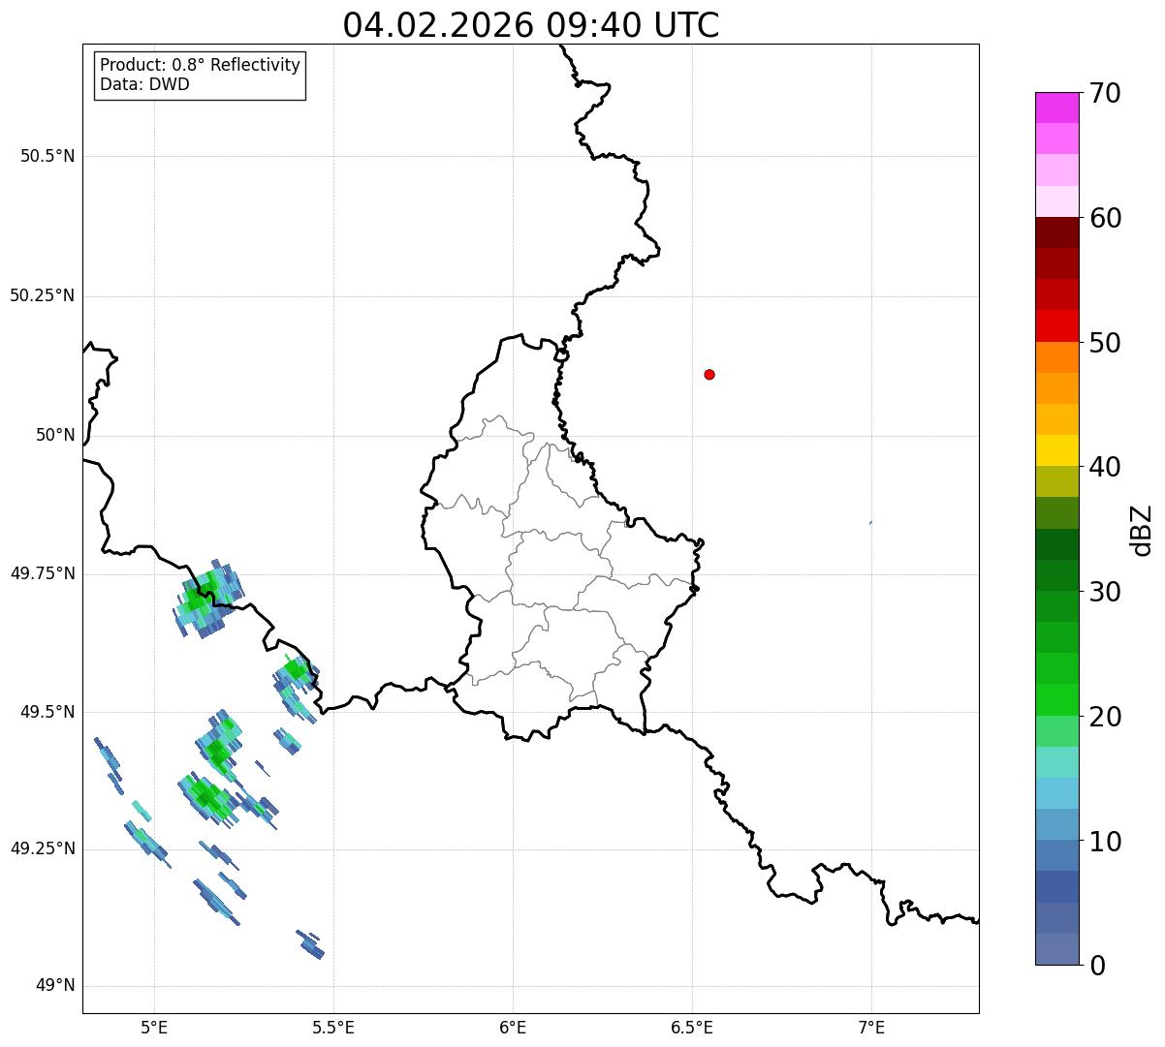Image resolution: width=1165 pixels, height=1047 pixels.
Task: Click the dark maroon colorbar segment below 60
Action: [x=1056, y=232]
